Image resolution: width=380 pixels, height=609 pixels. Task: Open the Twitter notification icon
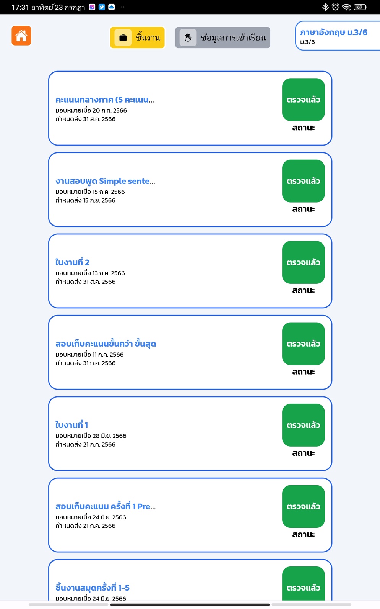pos(102,7)
